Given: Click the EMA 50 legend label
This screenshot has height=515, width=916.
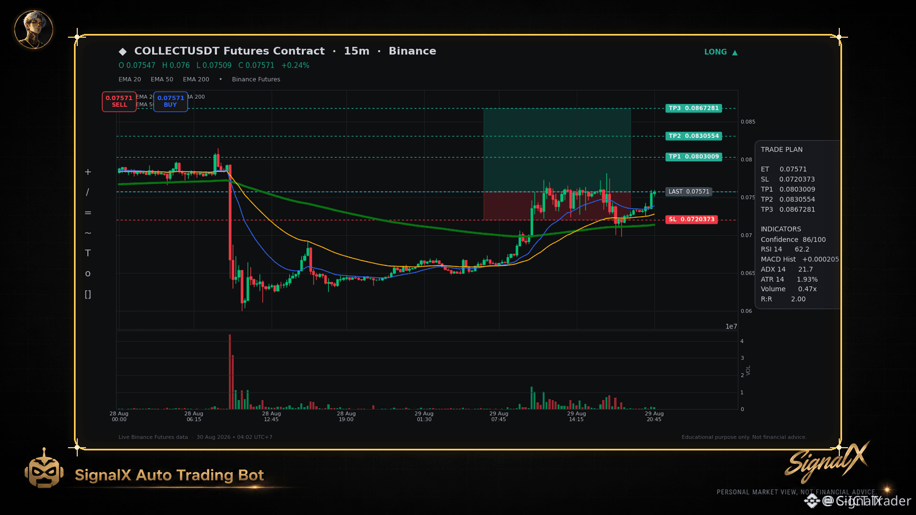Looking at the screenshot, I should (162, 79).
